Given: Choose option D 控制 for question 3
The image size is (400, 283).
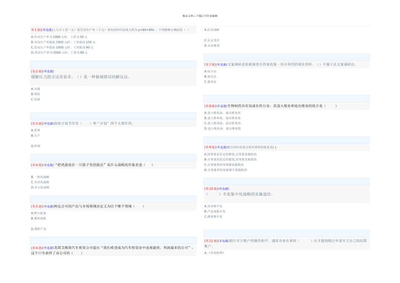Looking at the screenshot, I should click(x=36, y=146).
